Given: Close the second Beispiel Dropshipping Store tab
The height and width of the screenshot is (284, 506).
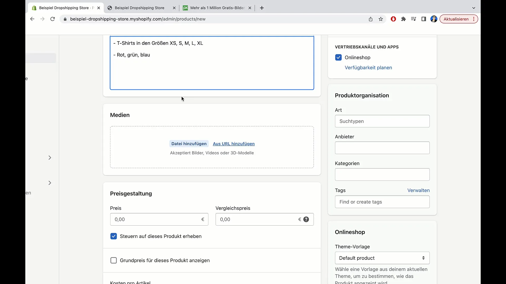Looking at the screenshot, I should (174, 8).
